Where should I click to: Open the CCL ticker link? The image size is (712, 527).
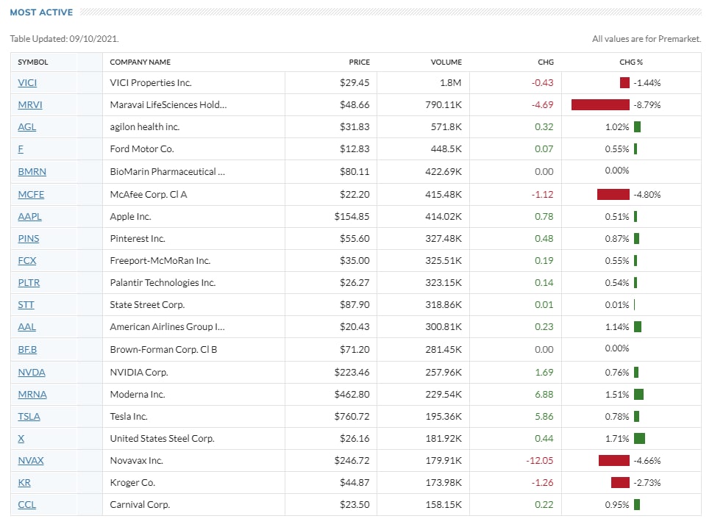[26, 505]
